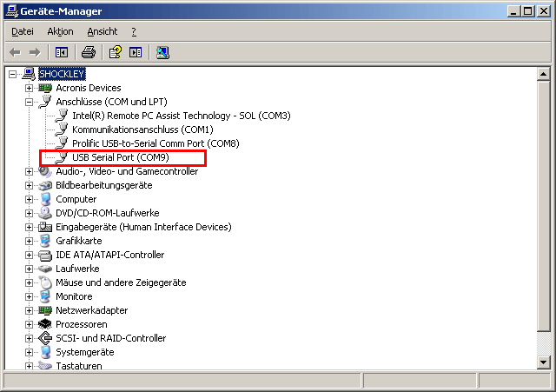Image resolution: width=556 pixels, height=392 pixels.
Task: Click the Kommunikationsanschluss (COM1) port icon
Action: point(62,130)
